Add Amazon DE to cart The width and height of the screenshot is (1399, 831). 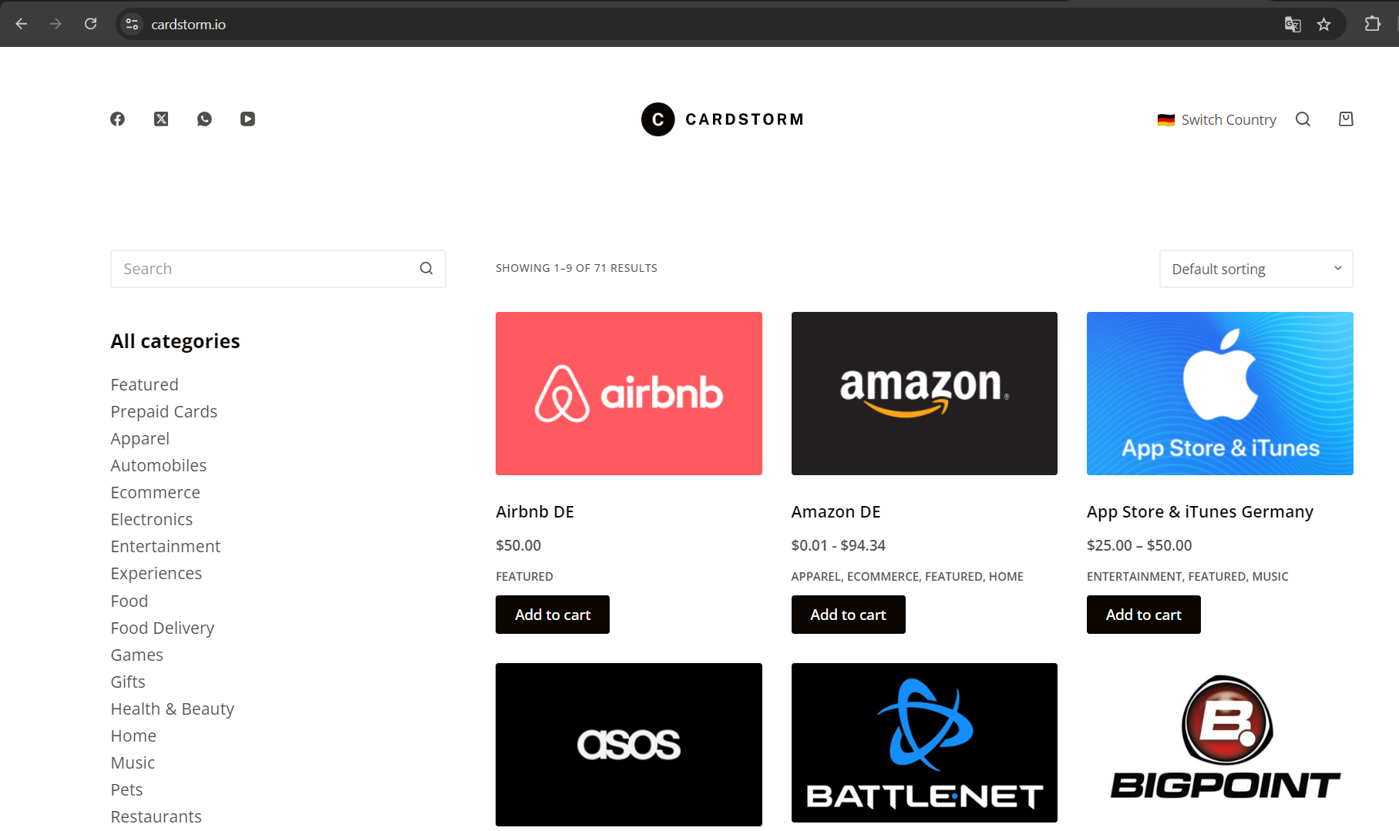coord(848,615)
